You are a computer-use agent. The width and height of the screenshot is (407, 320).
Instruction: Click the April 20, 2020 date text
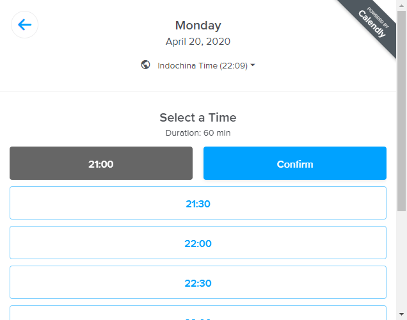click(x=198, y=42)
